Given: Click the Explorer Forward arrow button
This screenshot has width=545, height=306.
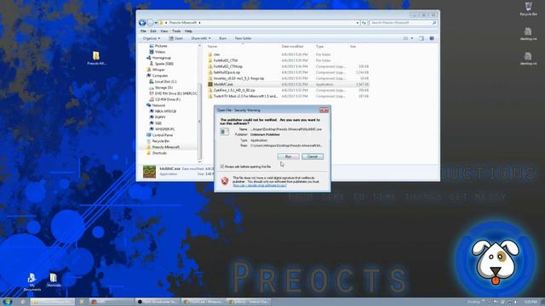Looking at the screenshot, I should pos(150,23).
